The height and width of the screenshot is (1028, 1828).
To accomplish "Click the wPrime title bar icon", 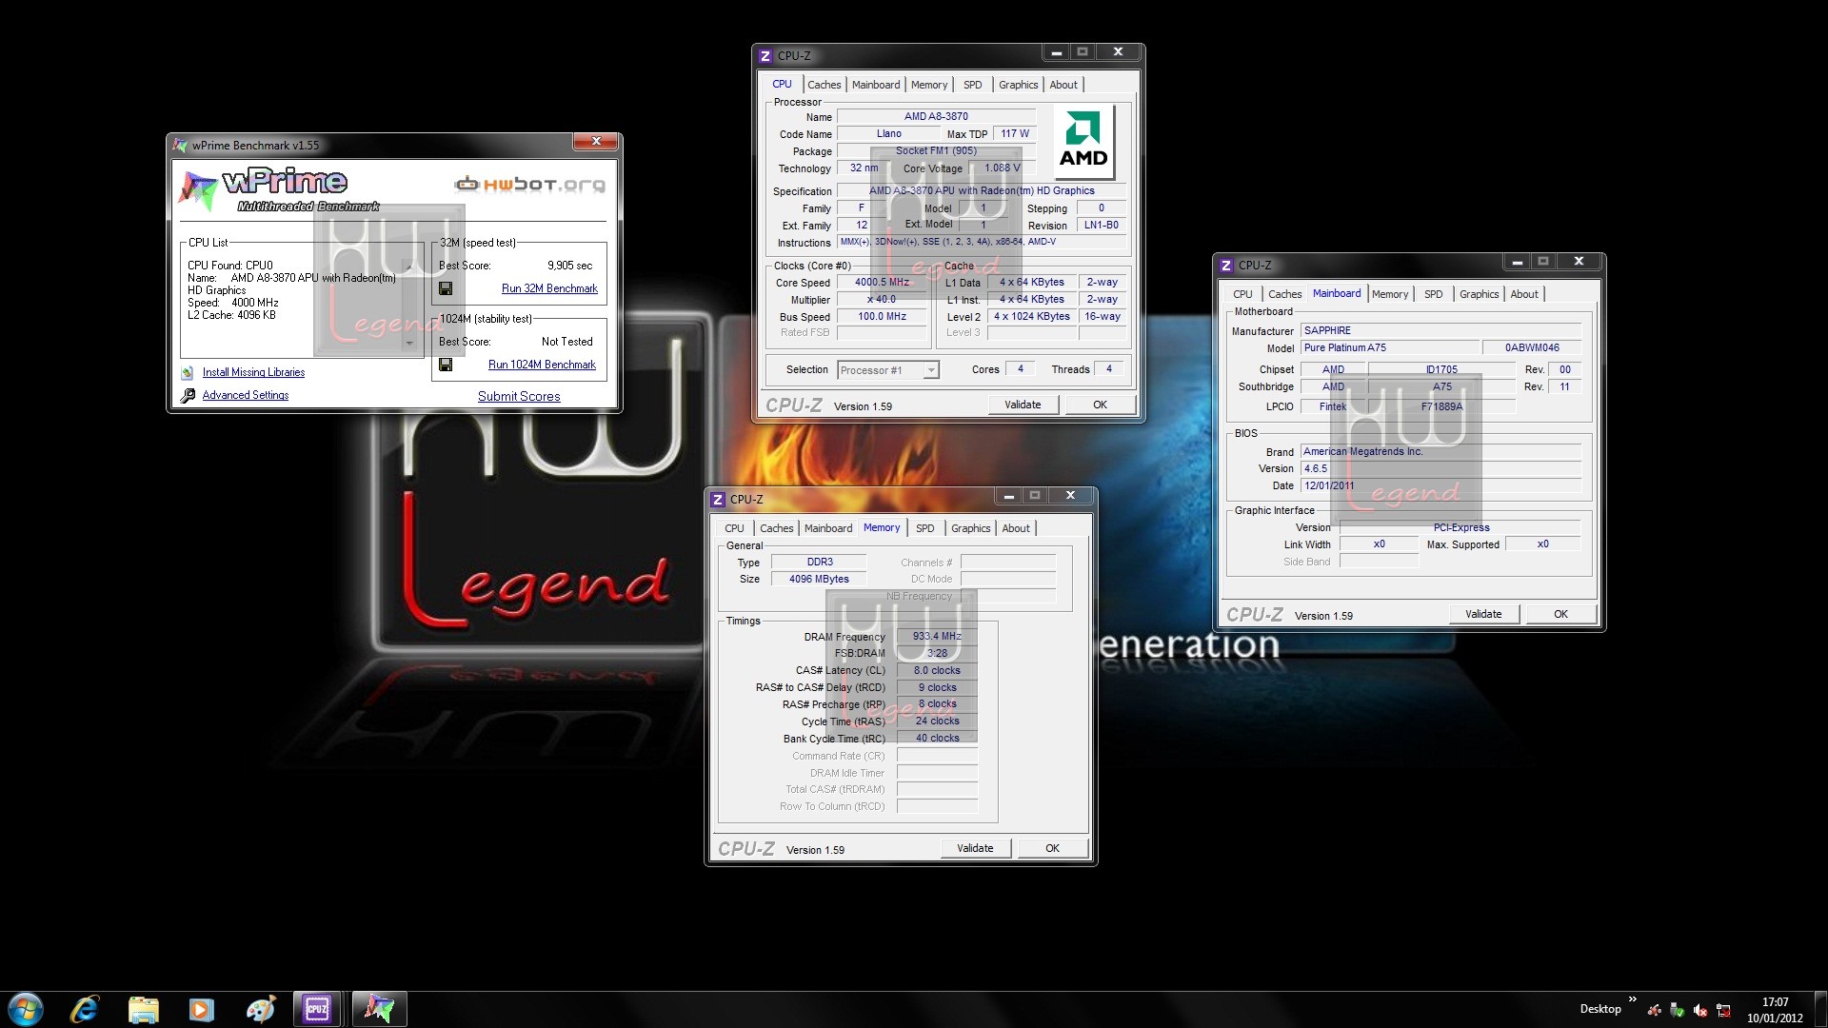I will [180, 146].
